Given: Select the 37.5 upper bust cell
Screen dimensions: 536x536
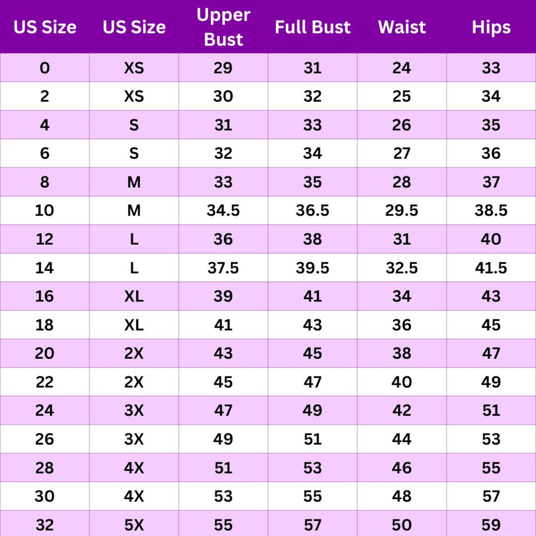Looking at the screenshot, I should 223,268.
